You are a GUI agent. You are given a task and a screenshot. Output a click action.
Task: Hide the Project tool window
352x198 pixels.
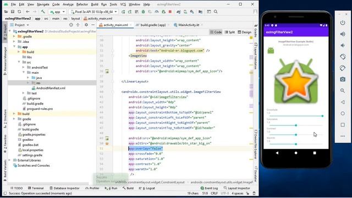pos(93,25)
